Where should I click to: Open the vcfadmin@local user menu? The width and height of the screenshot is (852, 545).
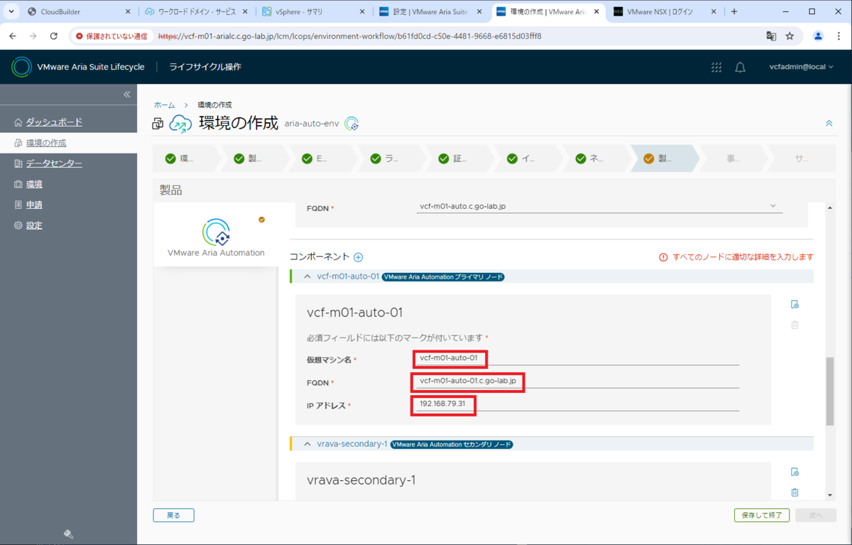(801, 67)
